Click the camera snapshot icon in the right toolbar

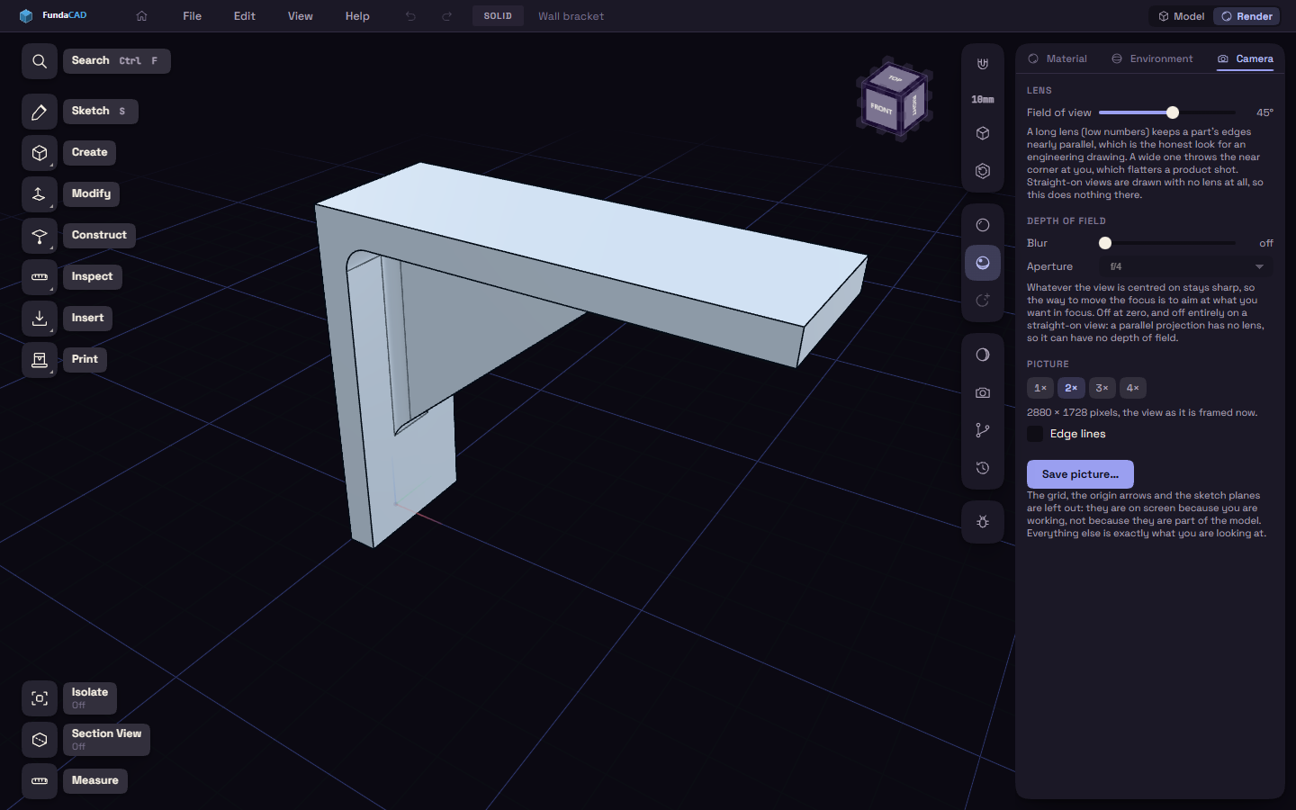point(983,392)
